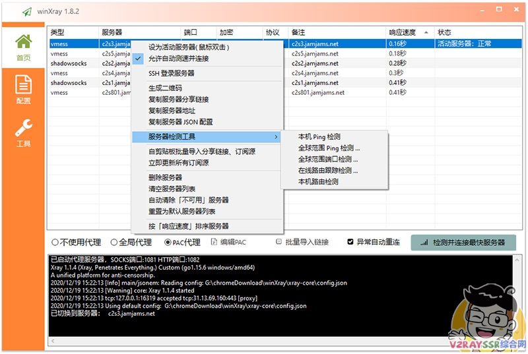Click 活动服务器: 正常 status cell

tap(478, 44)
